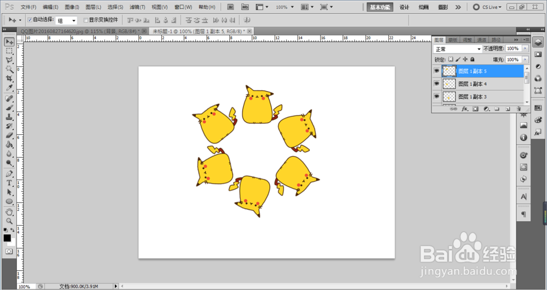Switch to the 通道 panel tab
The width and height of the screenshot is (547, 290).
coord(481,40)
